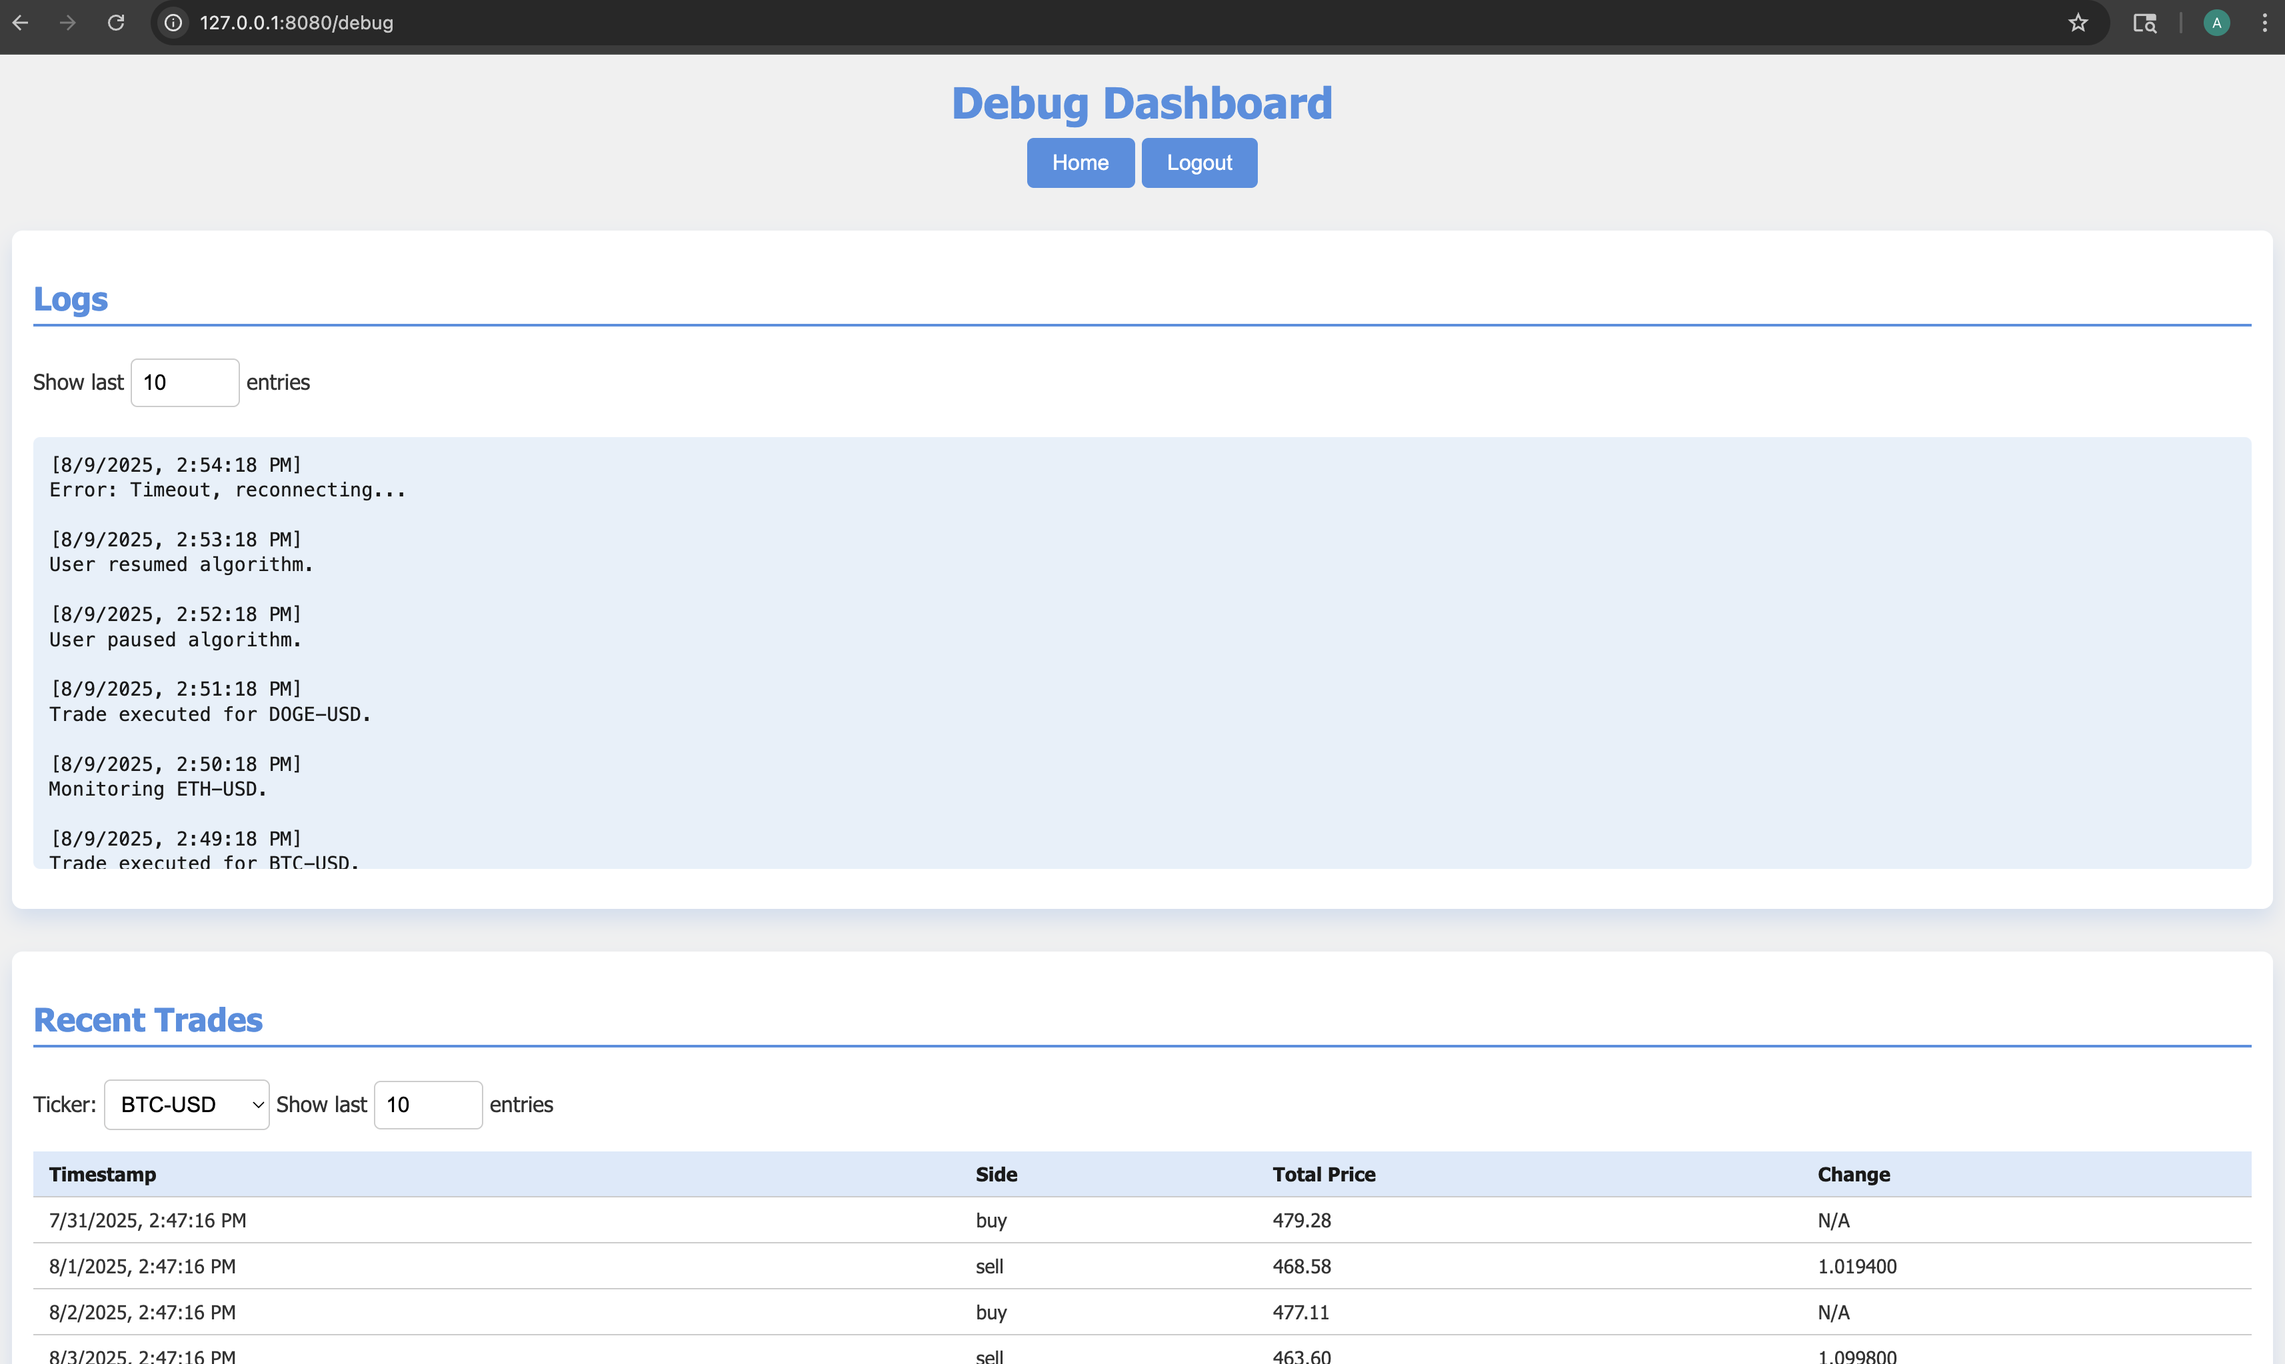Open the browser three-dot menu

[x=2264, y=23]
